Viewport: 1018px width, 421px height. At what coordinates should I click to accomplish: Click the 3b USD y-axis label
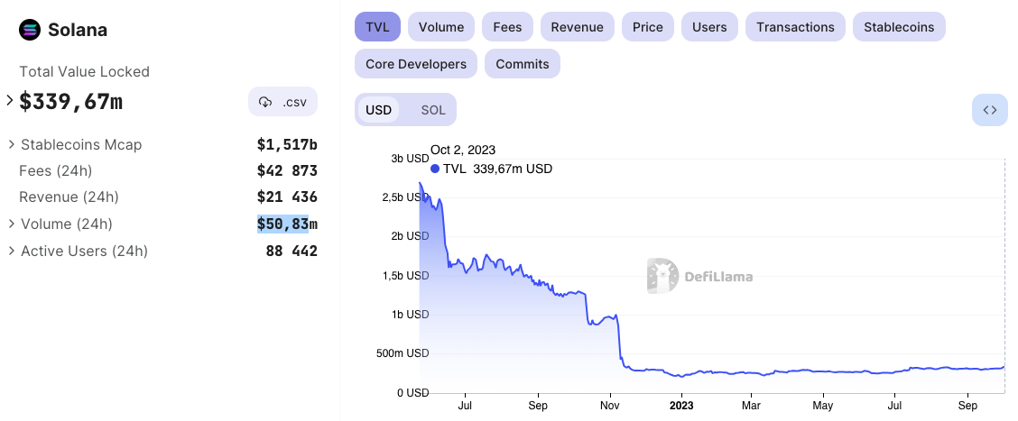click(410, 159)
